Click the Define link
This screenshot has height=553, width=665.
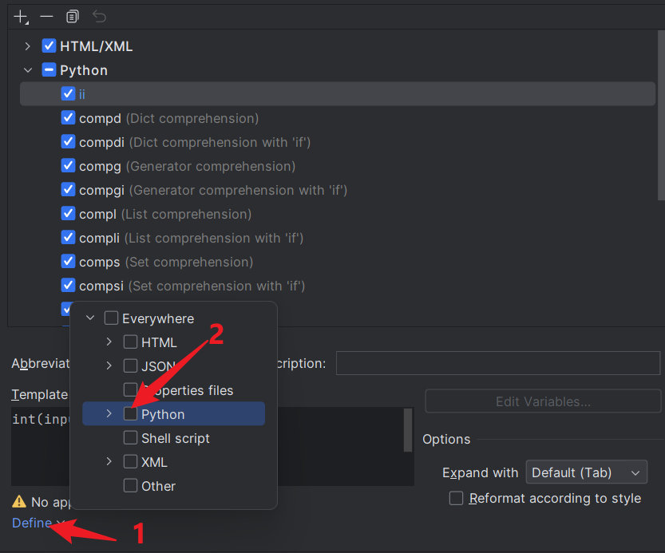(32, 523)
